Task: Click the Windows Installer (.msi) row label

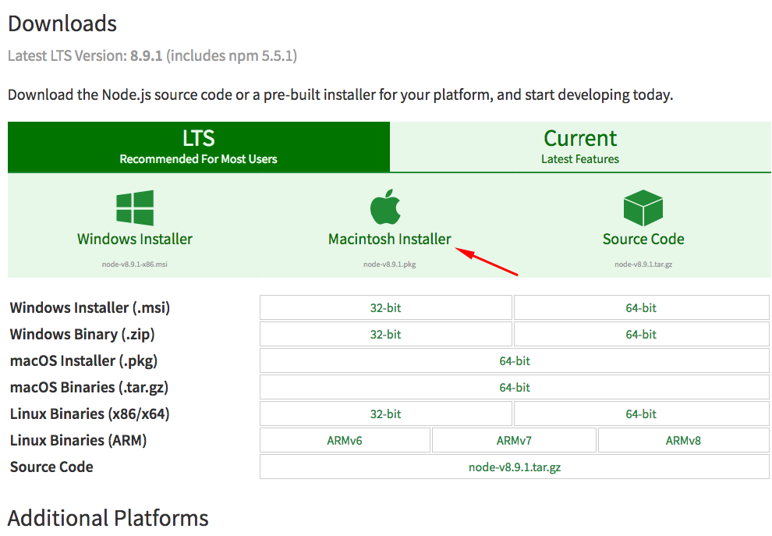Action: 90,308
